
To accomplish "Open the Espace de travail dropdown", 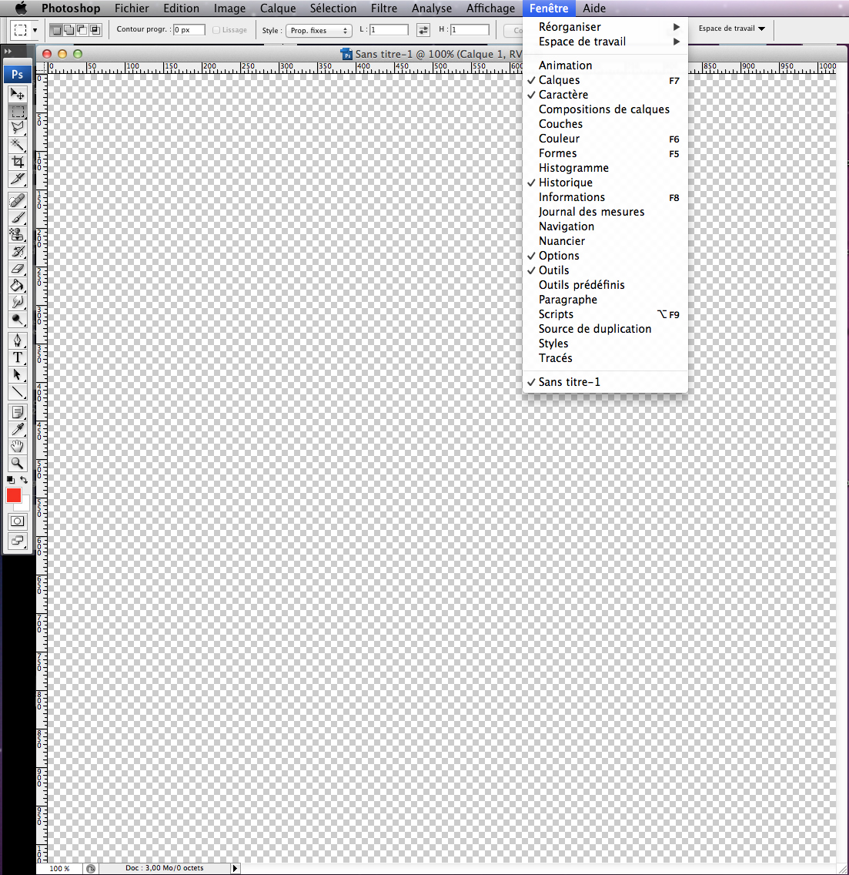I will (731, 28).
